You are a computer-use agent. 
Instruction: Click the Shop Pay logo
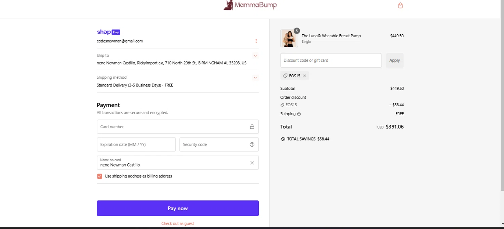point(109,32)
